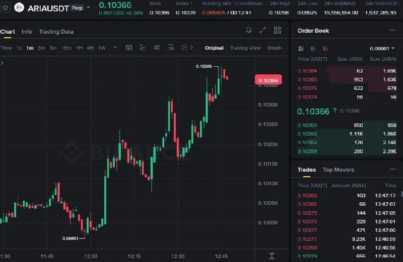
Task: Select the 1H timeframe
Action: tap(79, 48)
